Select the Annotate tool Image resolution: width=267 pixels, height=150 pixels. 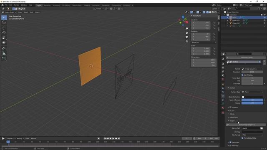click(4, 48)
